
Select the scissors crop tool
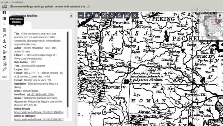pos(127,16)
